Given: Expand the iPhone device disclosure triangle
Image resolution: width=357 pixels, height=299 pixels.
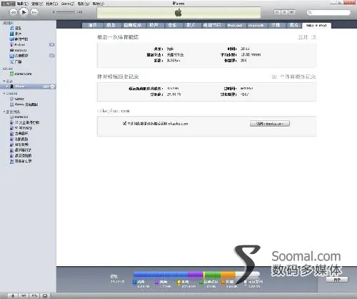Looking at the screenshot, I should click(x=7, y=87).
